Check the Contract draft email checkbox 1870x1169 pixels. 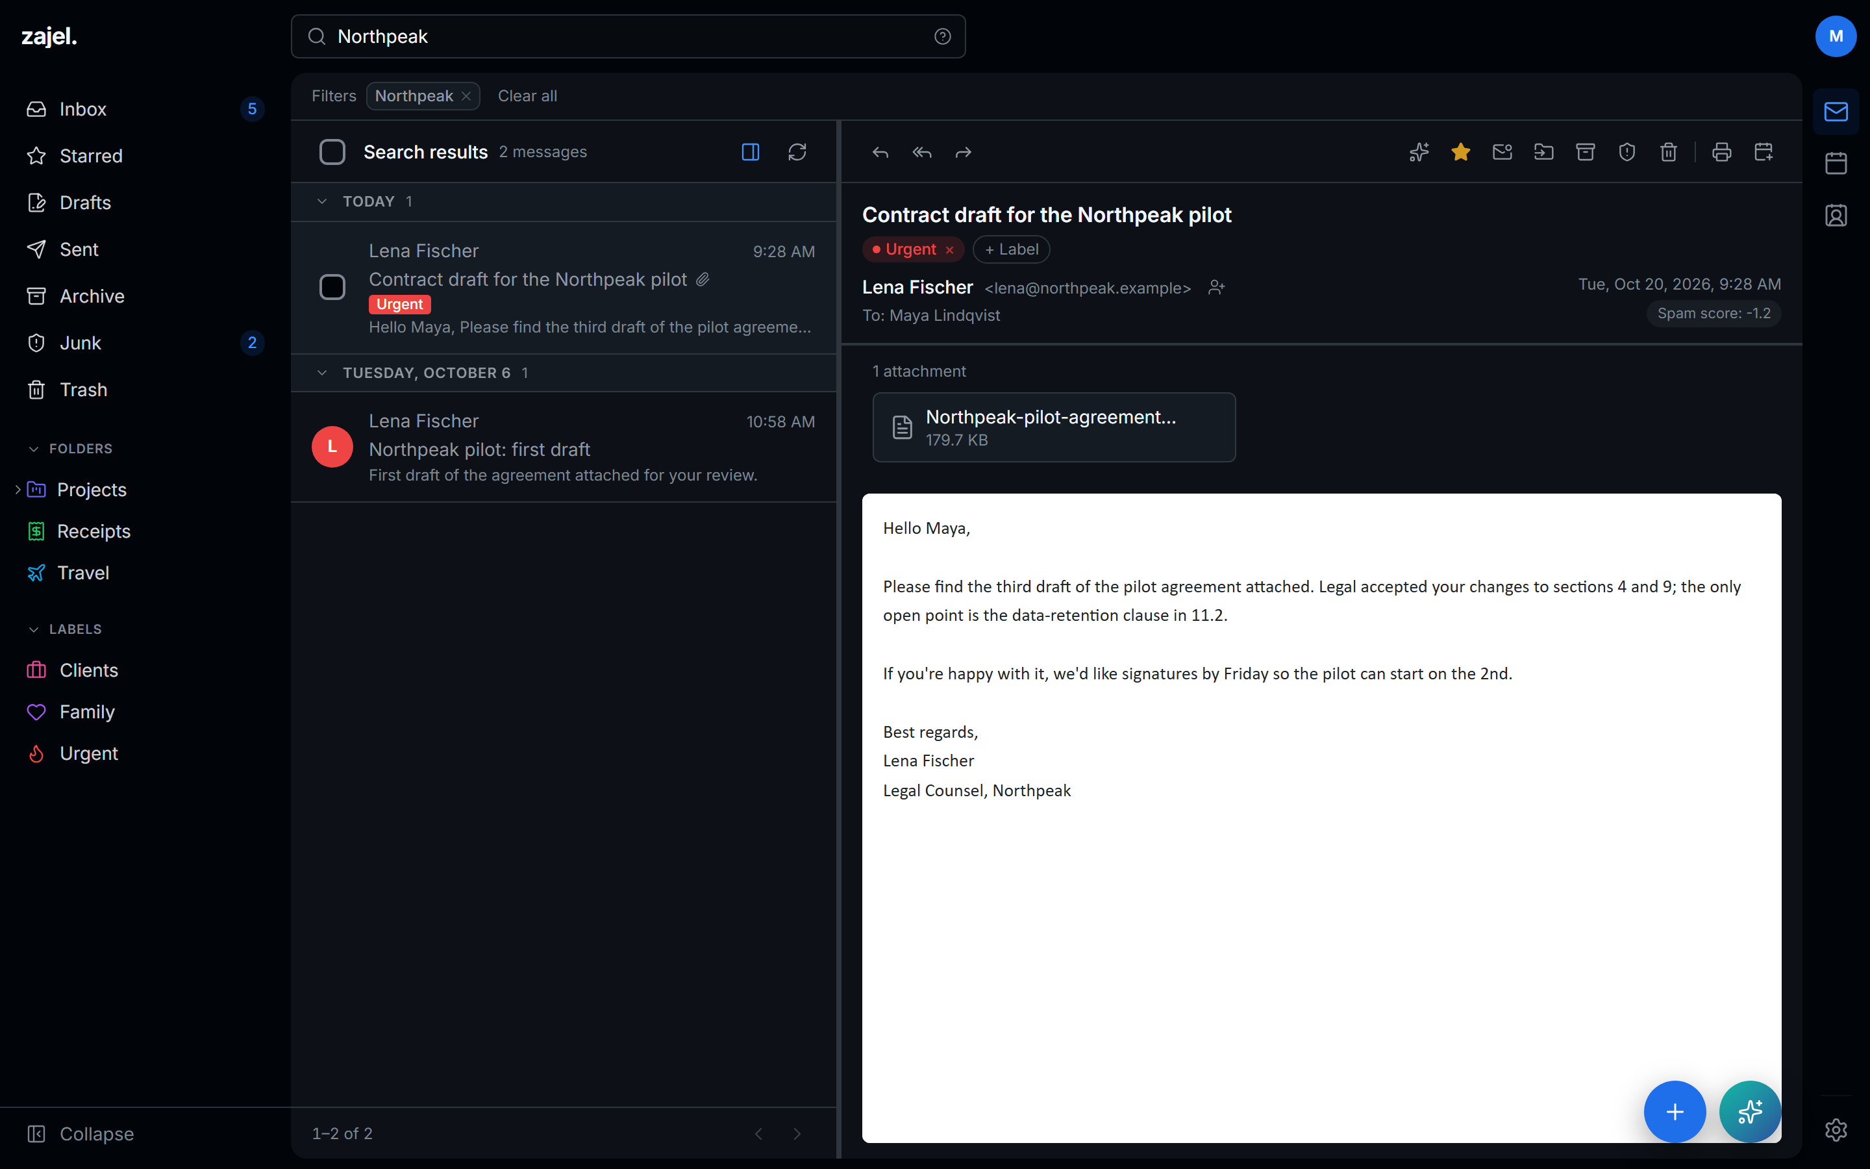332,288
